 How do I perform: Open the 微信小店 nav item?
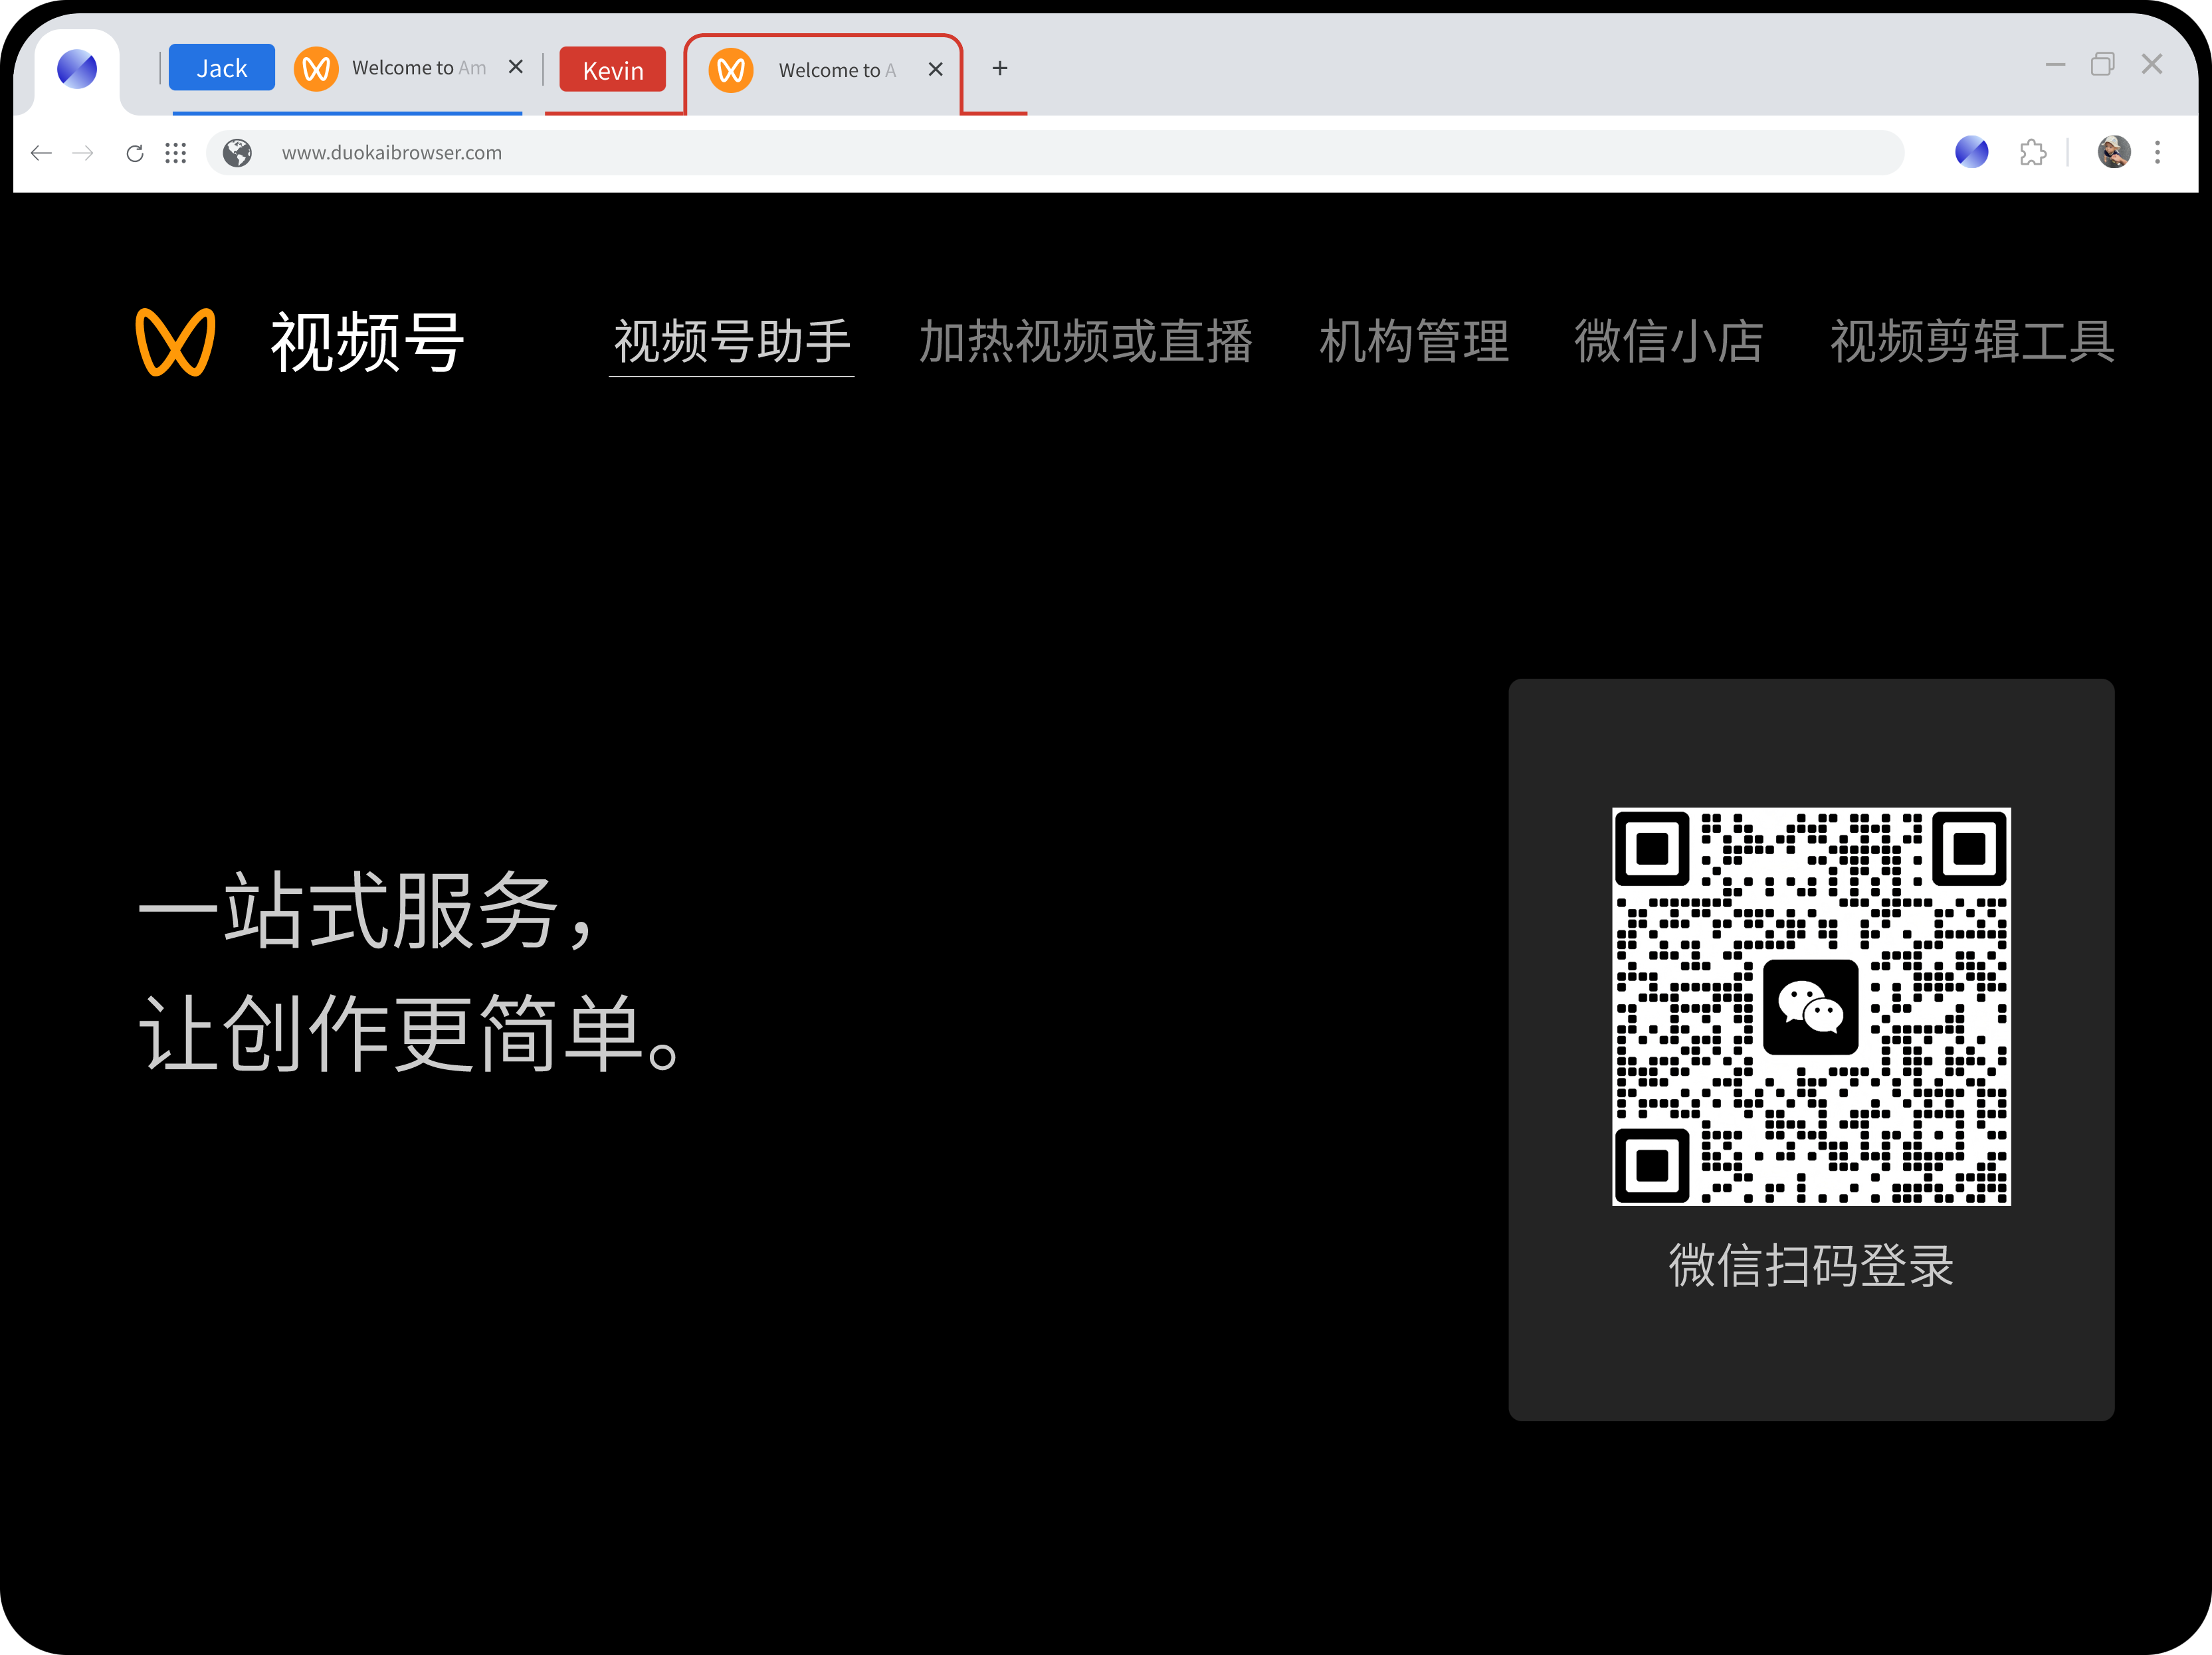(1669, 343)
